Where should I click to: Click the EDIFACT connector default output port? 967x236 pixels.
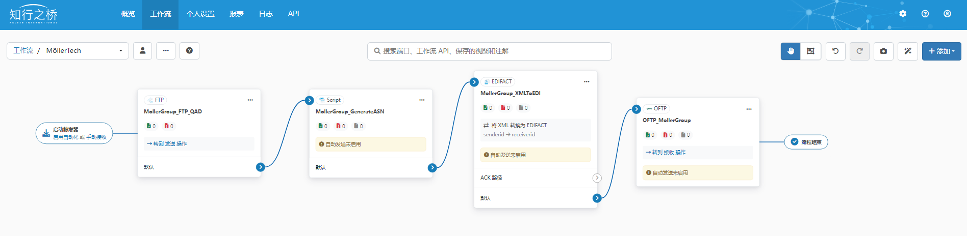pos(597,198)
